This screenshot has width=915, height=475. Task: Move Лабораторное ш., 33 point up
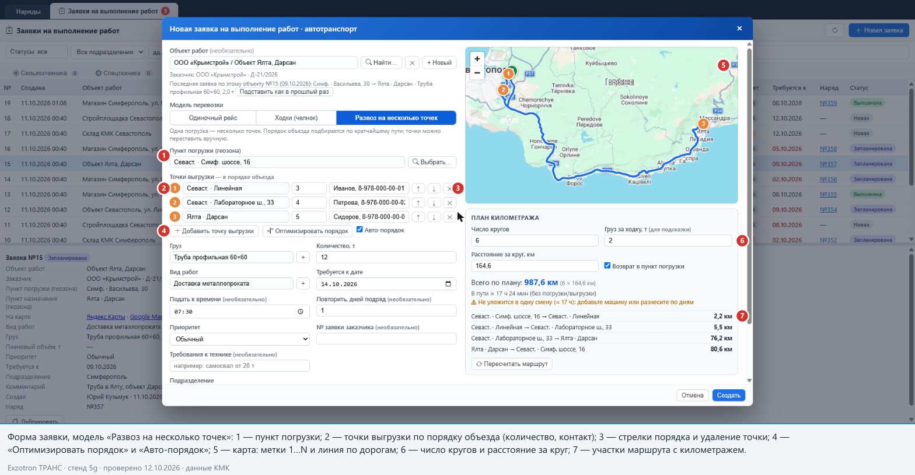pos(418,203)
